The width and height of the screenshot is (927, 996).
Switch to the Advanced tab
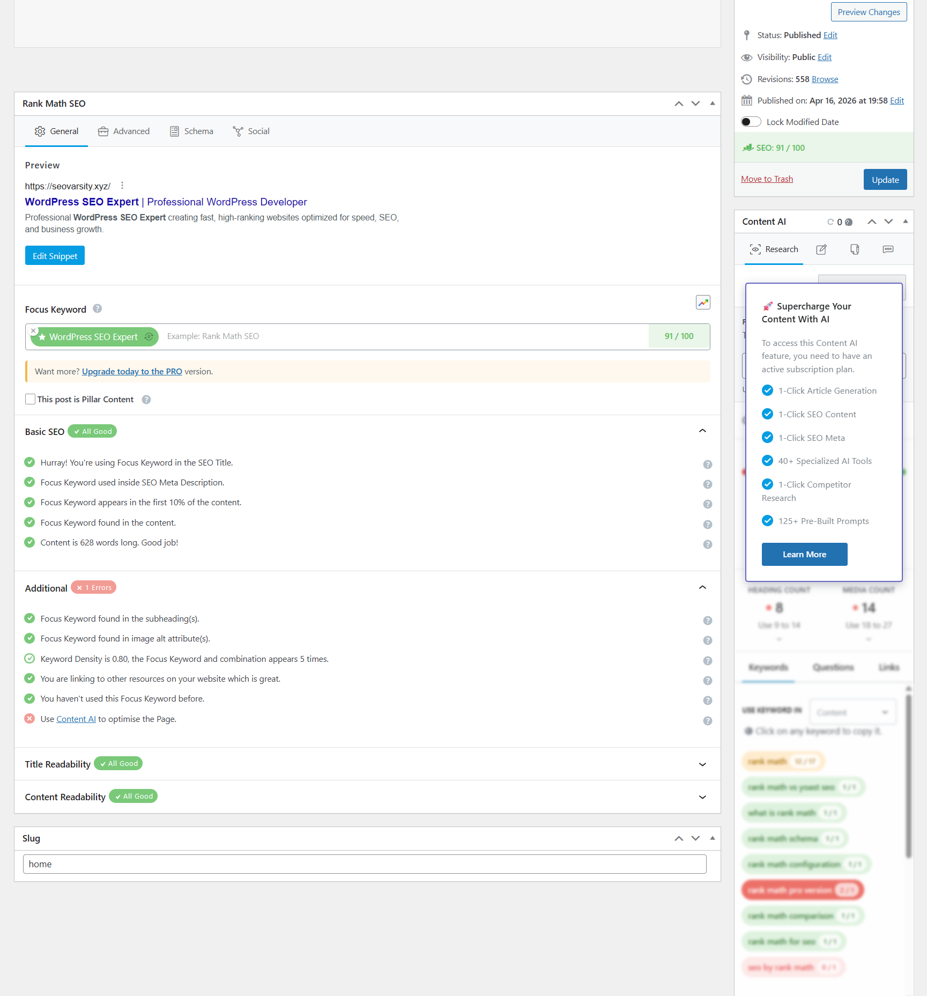pos(124,131)
